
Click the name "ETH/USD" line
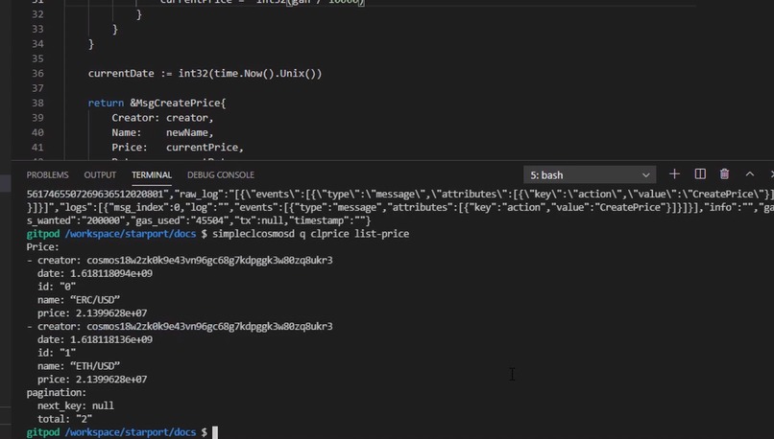pos(79,366)
